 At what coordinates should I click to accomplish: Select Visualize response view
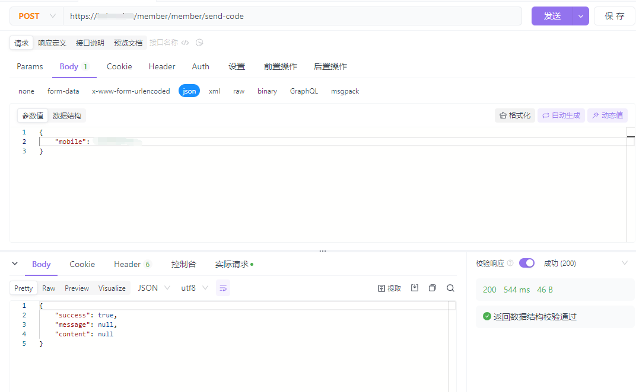click(x=112, y=288)
